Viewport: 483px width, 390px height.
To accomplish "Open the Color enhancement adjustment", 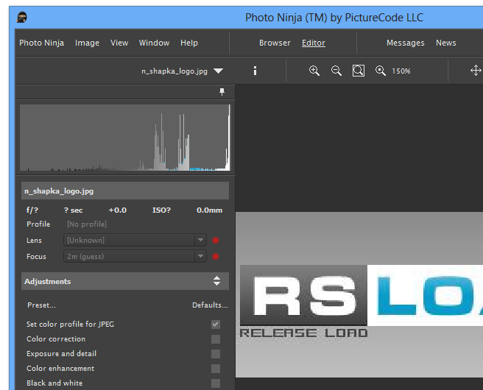I will (x=60, y=369).
